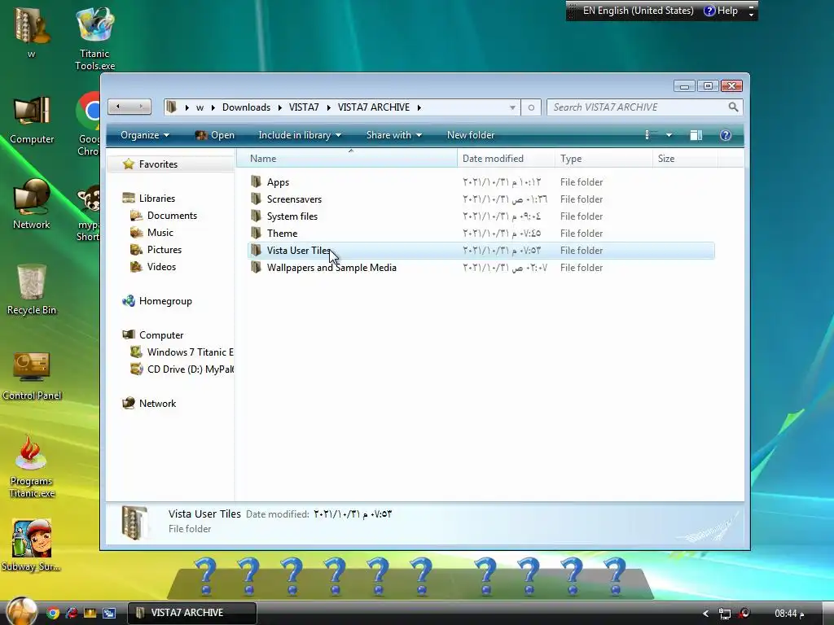Open the Share with dropdown
Screen dimensions: 834x625
point(394,135)
